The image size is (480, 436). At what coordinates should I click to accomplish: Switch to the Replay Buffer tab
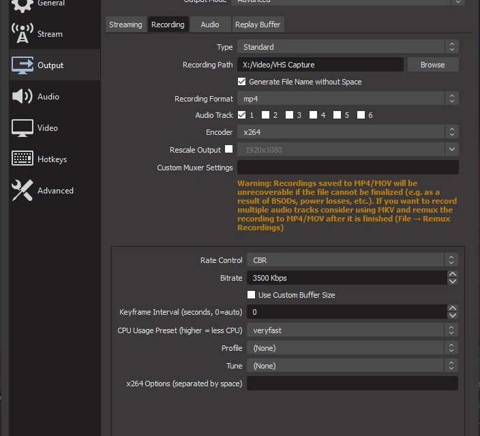click(257, 25)
